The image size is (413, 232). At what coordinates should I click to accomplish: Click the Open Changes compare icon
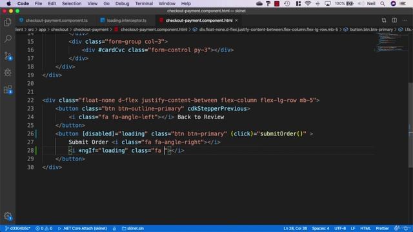pyautogui.click(x=384, y=20)
